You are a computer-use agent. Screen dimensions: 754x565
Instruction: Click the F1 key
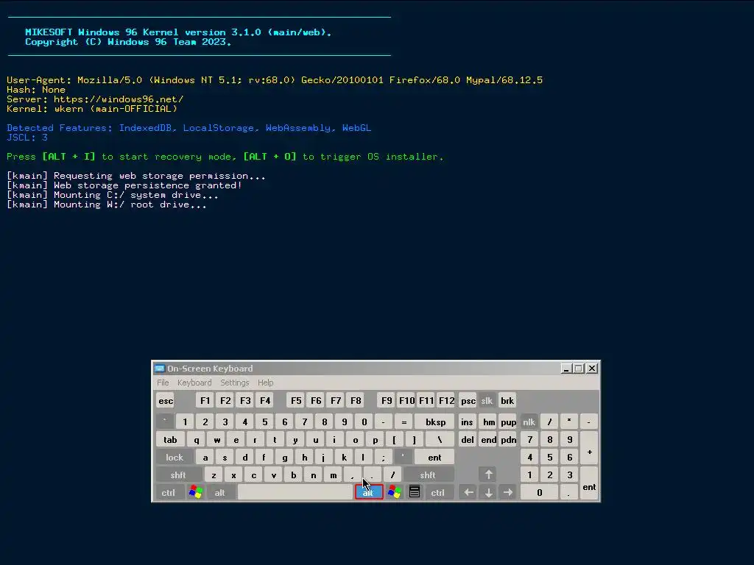[x=205, y=401]
